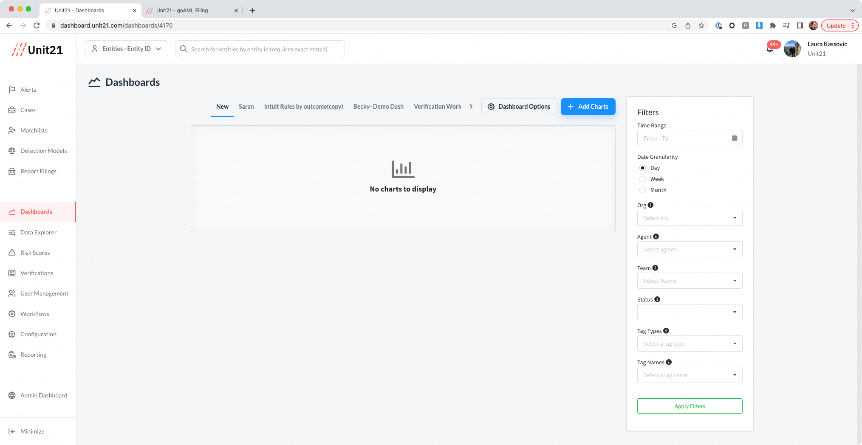This screenshot has height=445, width=862.
Task: Open the Time Range calendar icon
Action: coord(735,138)
